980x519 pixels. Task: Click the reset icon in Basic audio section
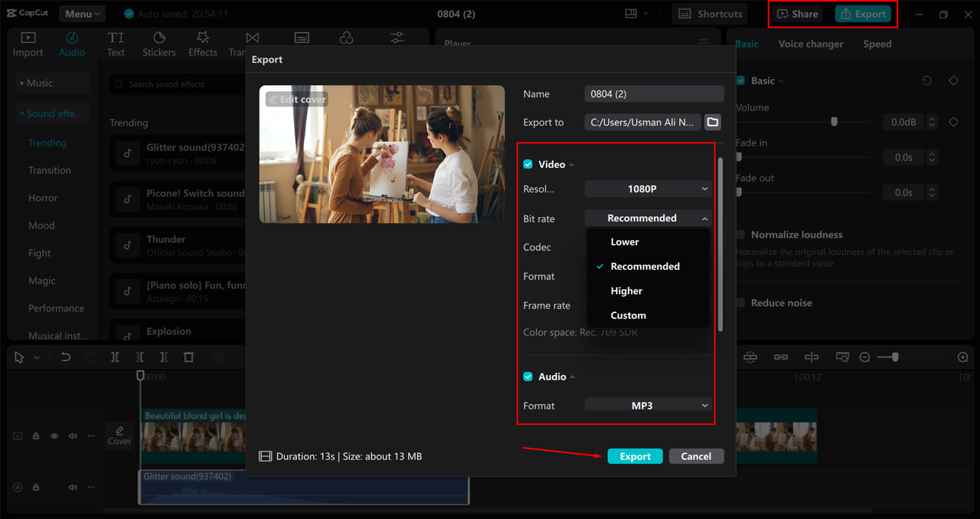coord(926,80)
